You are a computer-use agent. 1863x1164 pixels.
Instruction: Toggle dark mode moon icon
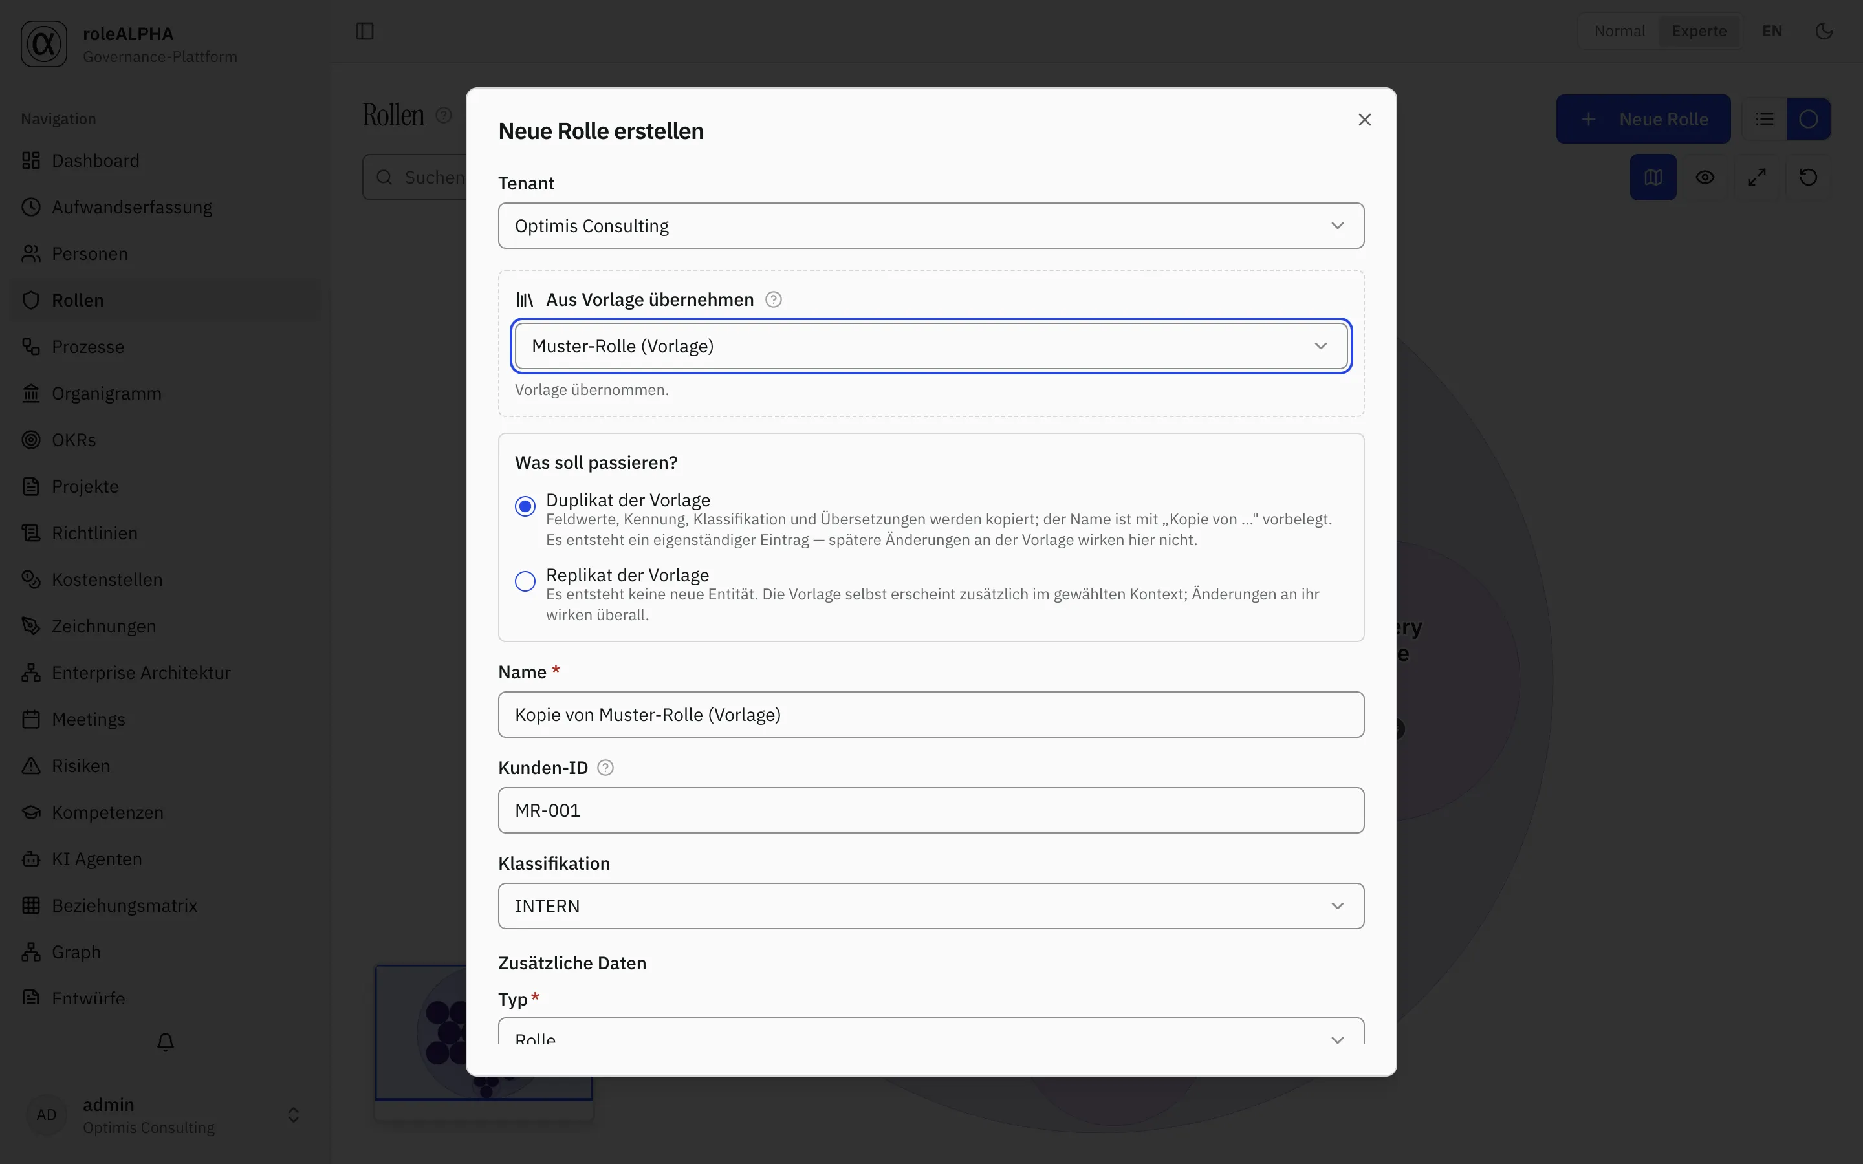pos(1824,31)
